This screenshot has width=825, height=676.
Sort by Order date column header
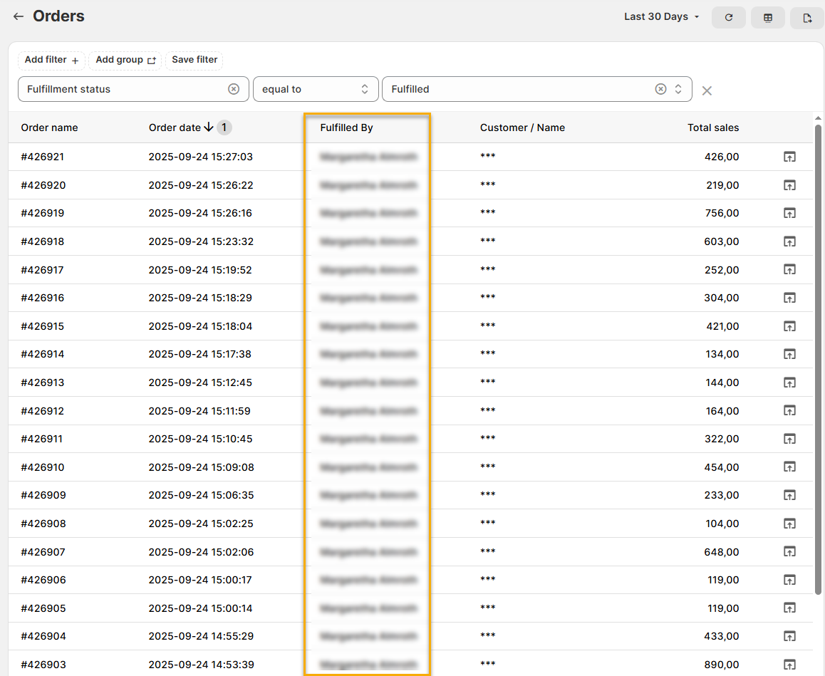click(175, 128)
